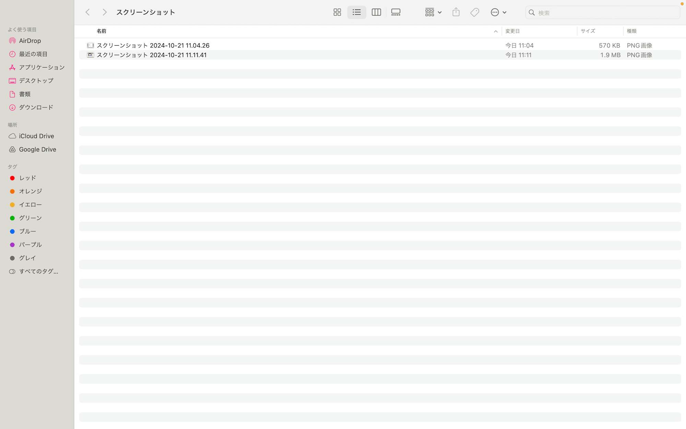Open the share icon menu
This screenshot has height=429, width=686.
(456, 12)
